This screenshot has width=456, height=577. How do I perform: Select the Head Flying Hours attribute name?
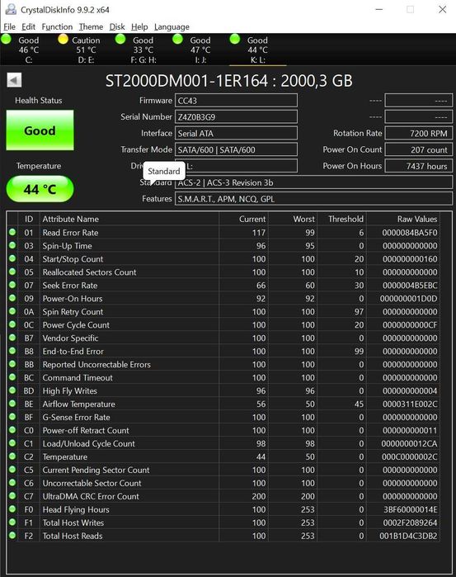click(x=76, y=509)
